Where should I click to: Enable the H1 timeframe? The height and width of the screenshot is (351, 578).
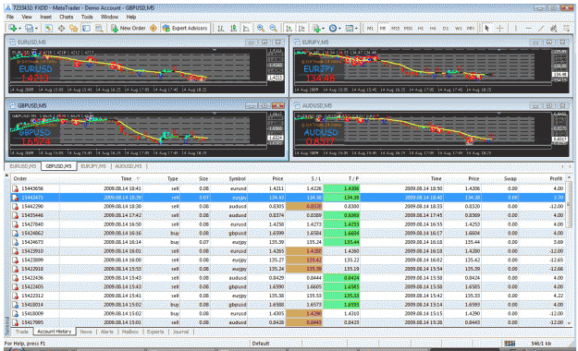coord(421,29)
